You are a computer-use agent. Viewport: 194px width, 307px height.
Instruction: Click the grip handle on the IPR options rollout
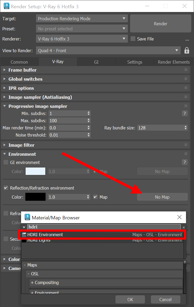[x=186, y=88]
